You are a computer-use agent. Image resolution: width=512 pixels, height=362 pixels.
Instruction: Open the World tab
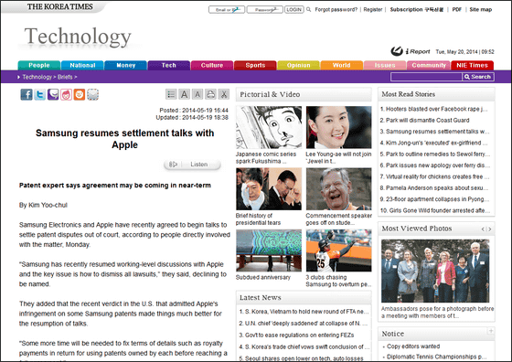tap(342, 65)
